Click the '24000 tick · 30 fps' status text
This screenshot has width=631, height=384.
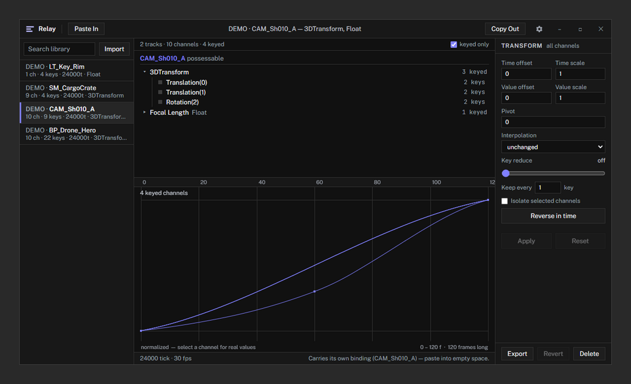166,358
